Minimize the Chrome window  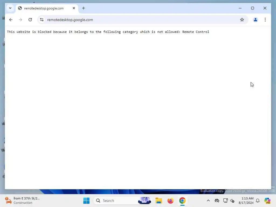[x=240, y=8]
